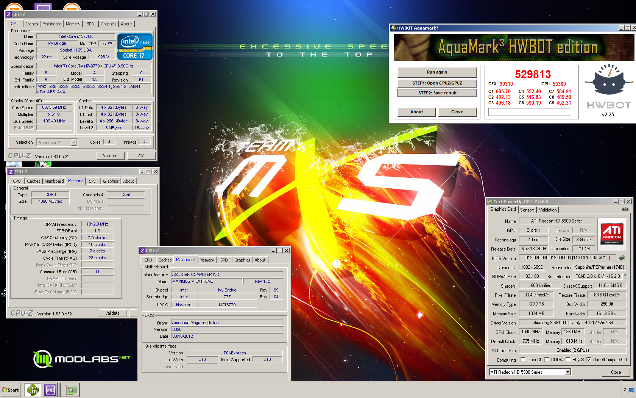Switch to Caches tab in top CPU-Z window
The height and width of the screenshot is (398, 636).
pos(31,24)
